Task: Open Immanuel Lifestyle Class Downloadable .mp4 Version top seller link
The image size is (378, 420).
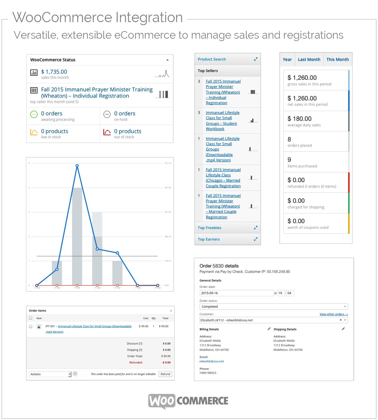Action: 223,149
